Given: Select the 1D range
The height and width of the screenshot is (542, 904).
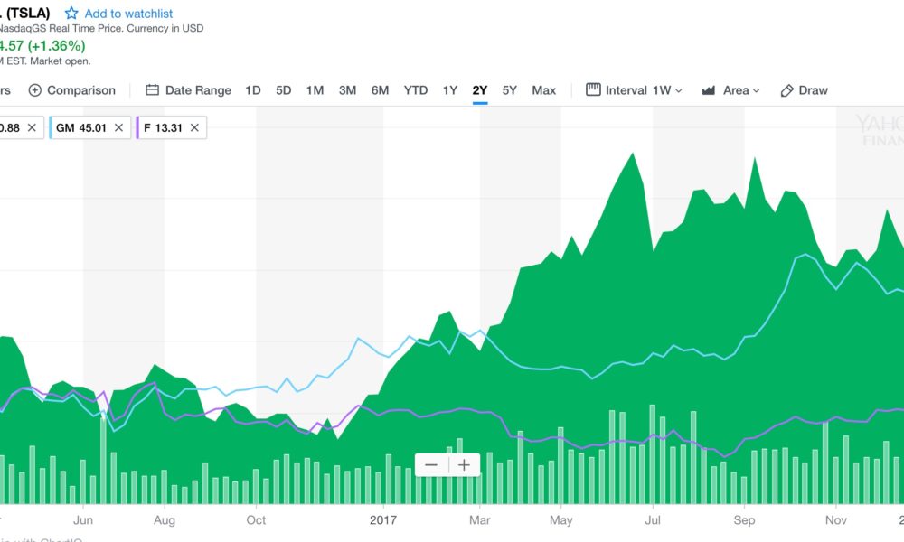Looking at the screenshot, I should click(x=253, y=90).
